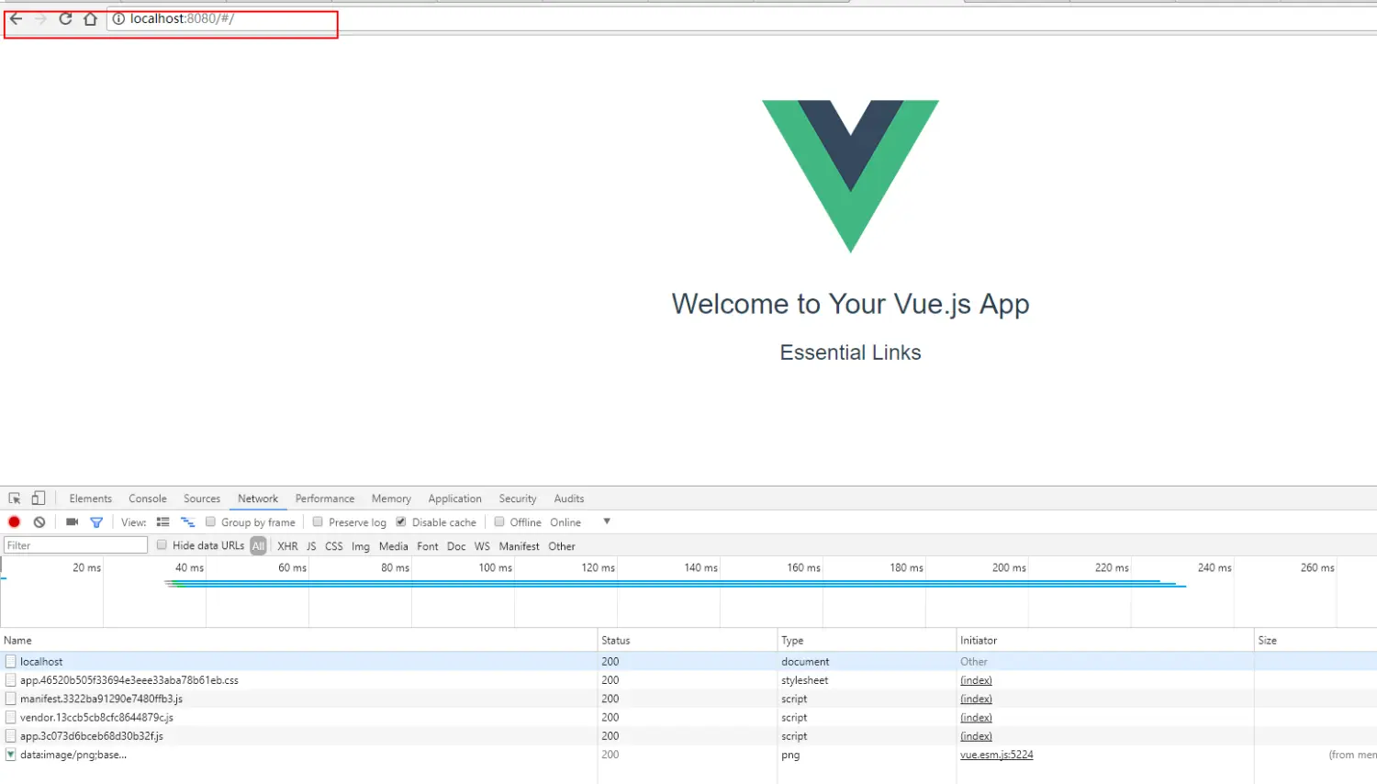1377x784 pixels.
Task: Open the Console tab
Action: [148, 498]
